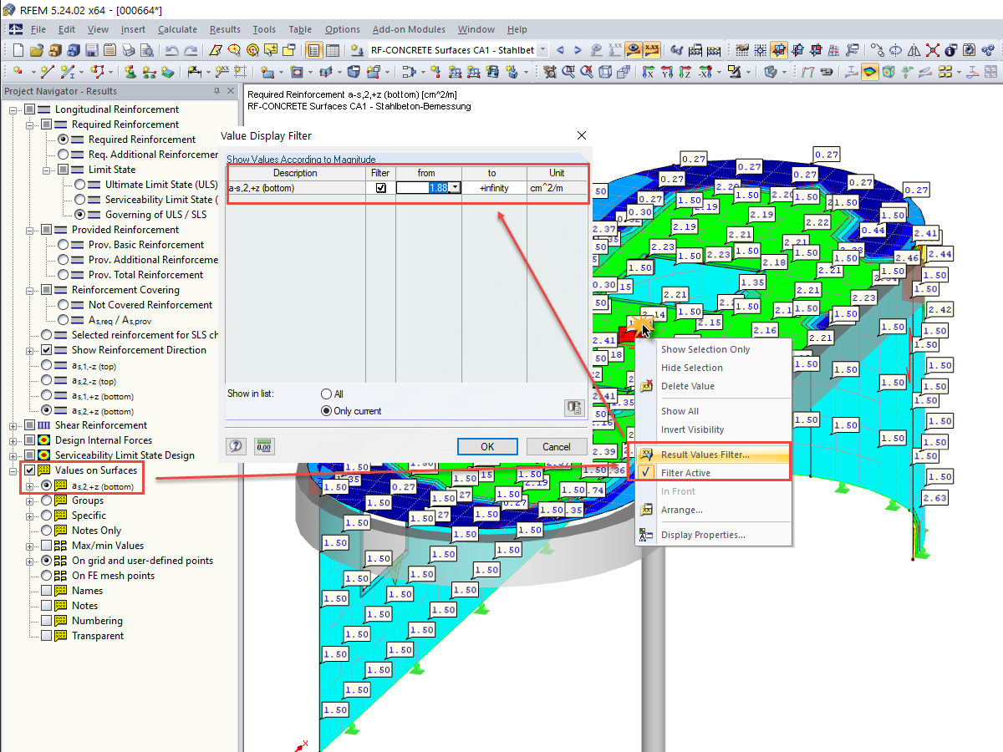
Task: Click the units 0.00 icon in dialog
Action: (264, 446)
